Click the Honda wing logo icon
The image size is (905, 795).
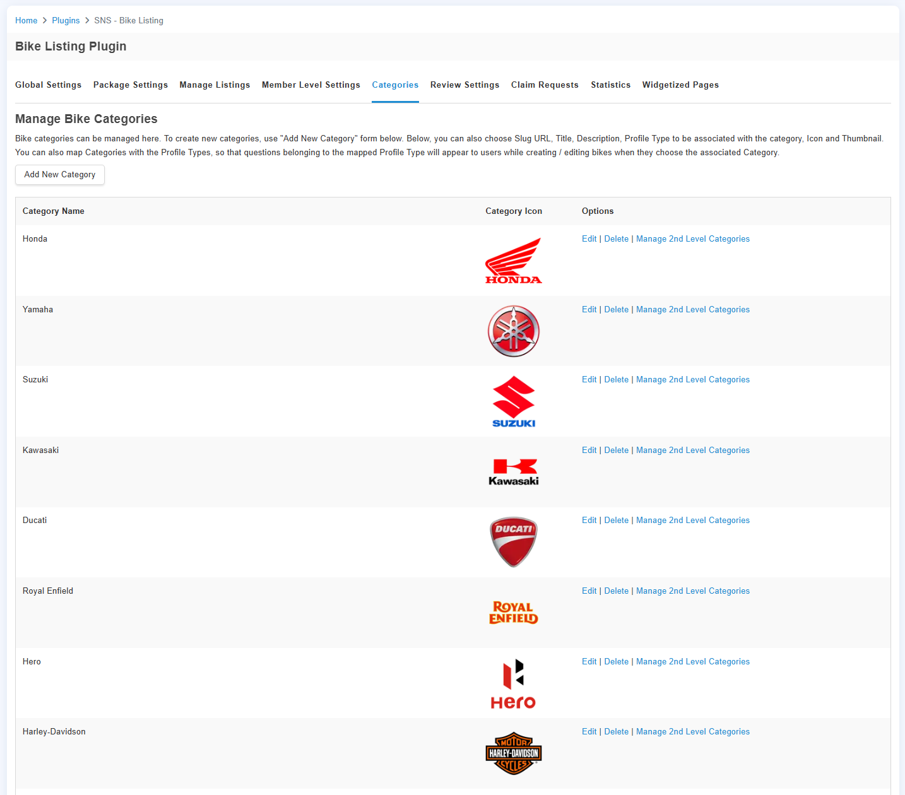point(513,261)
